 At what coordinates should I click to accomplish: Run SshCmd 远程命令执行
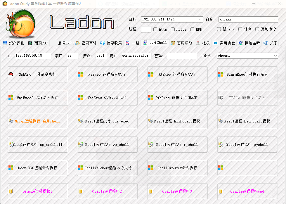tap(38, 74)
